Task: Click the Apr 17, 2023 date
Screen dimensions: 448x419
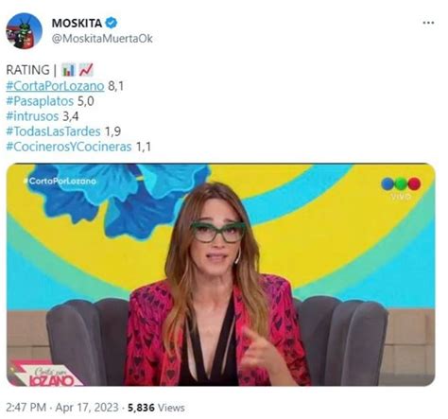Action: coord(87,408)
